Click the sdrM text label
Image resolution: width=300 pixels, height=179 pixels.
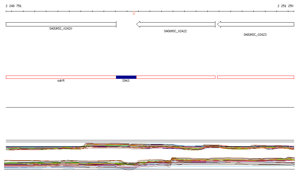61,81
